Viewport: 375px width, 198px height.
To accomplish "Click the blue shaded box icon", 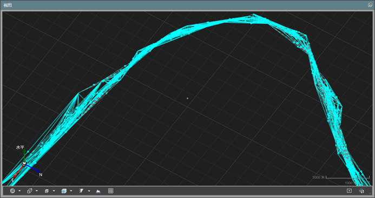I will pyautogui.click(x=64, y=191).
